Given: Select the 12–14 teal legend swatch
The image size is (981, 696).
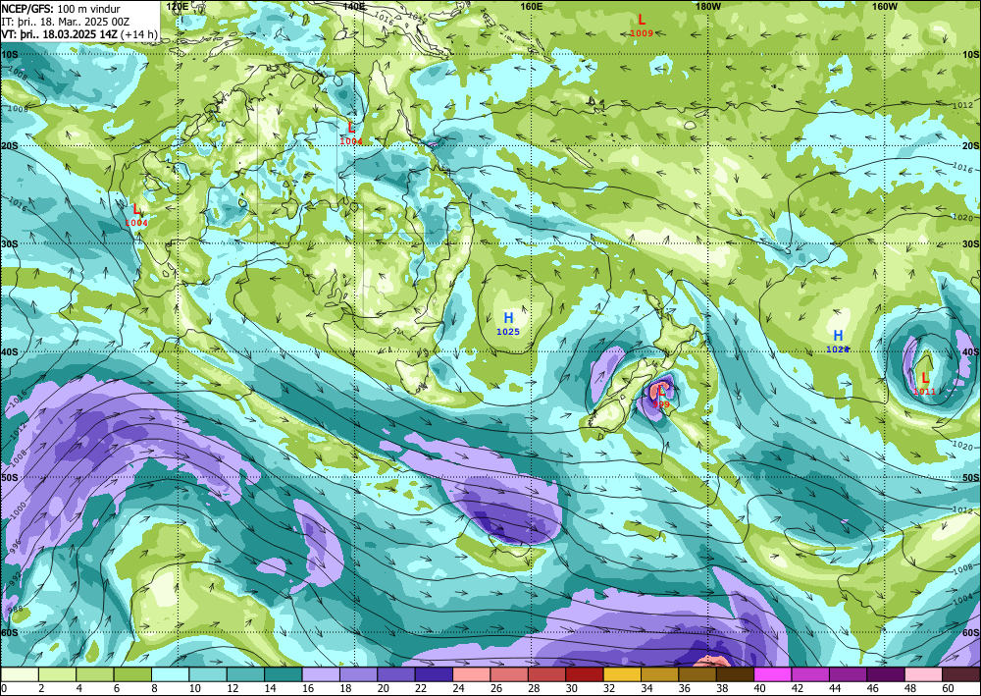Looking at the screenshot, I should [246, 674].
